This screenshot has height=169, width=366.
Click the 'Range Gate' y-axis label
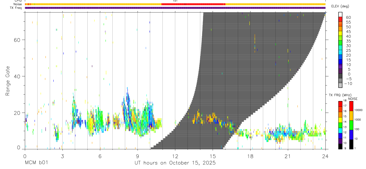click(x=7, y=81)
